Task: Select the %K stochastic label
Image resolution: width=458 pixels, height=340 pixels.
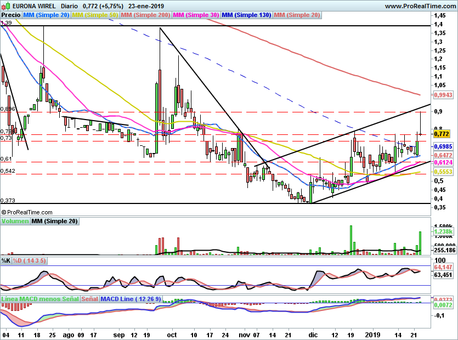Action: point(6,260)
